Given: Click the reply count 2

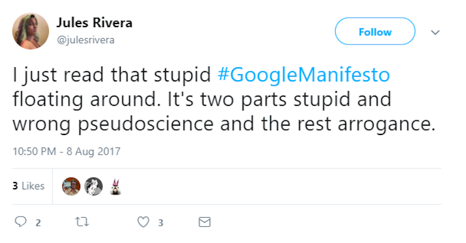Looking at the screenshot, I should (38, 223).
